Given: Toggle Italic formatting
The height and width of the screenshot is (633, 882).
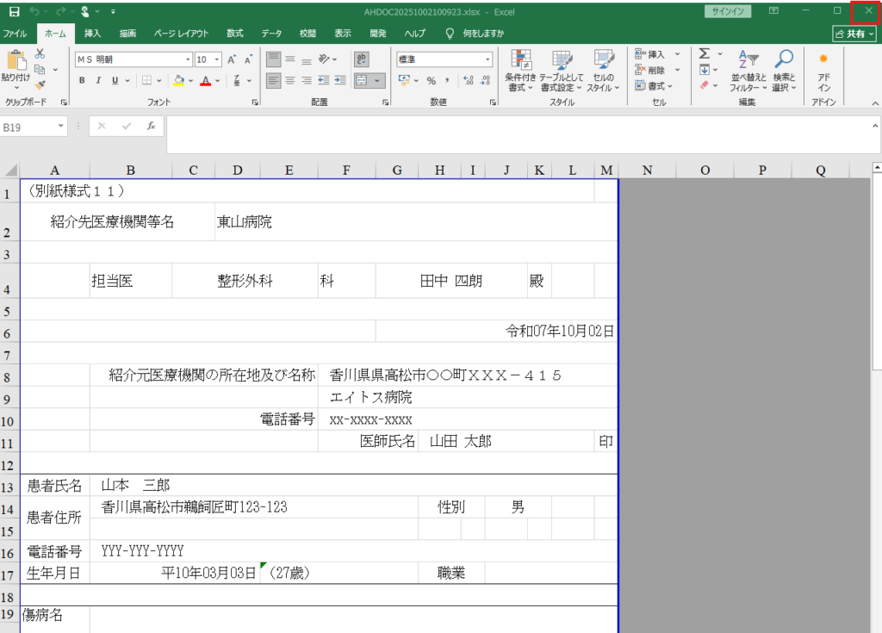Looking at the screenshot, I should [x=99, y=80].
